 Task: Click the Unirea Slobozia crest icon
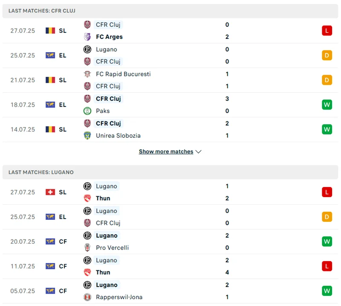click(87, 136)
